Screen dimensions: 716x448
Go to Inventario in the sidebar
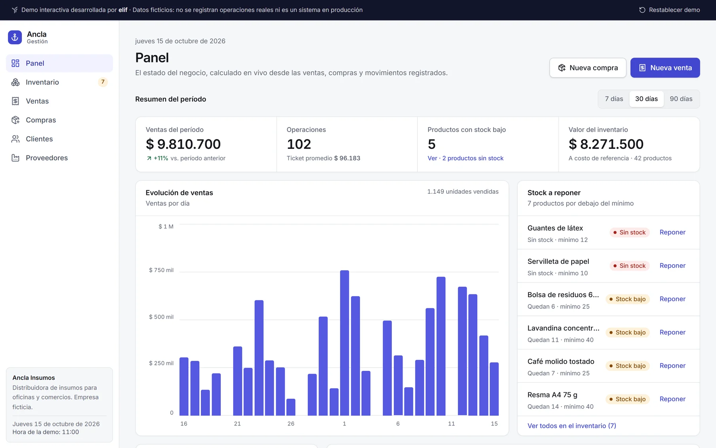click(59, 82)
